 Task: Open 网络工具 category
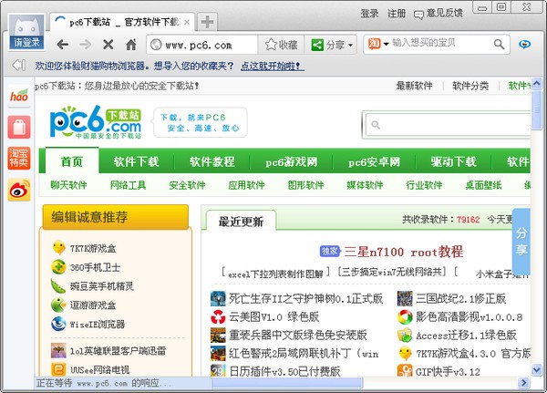click(128, 185)
